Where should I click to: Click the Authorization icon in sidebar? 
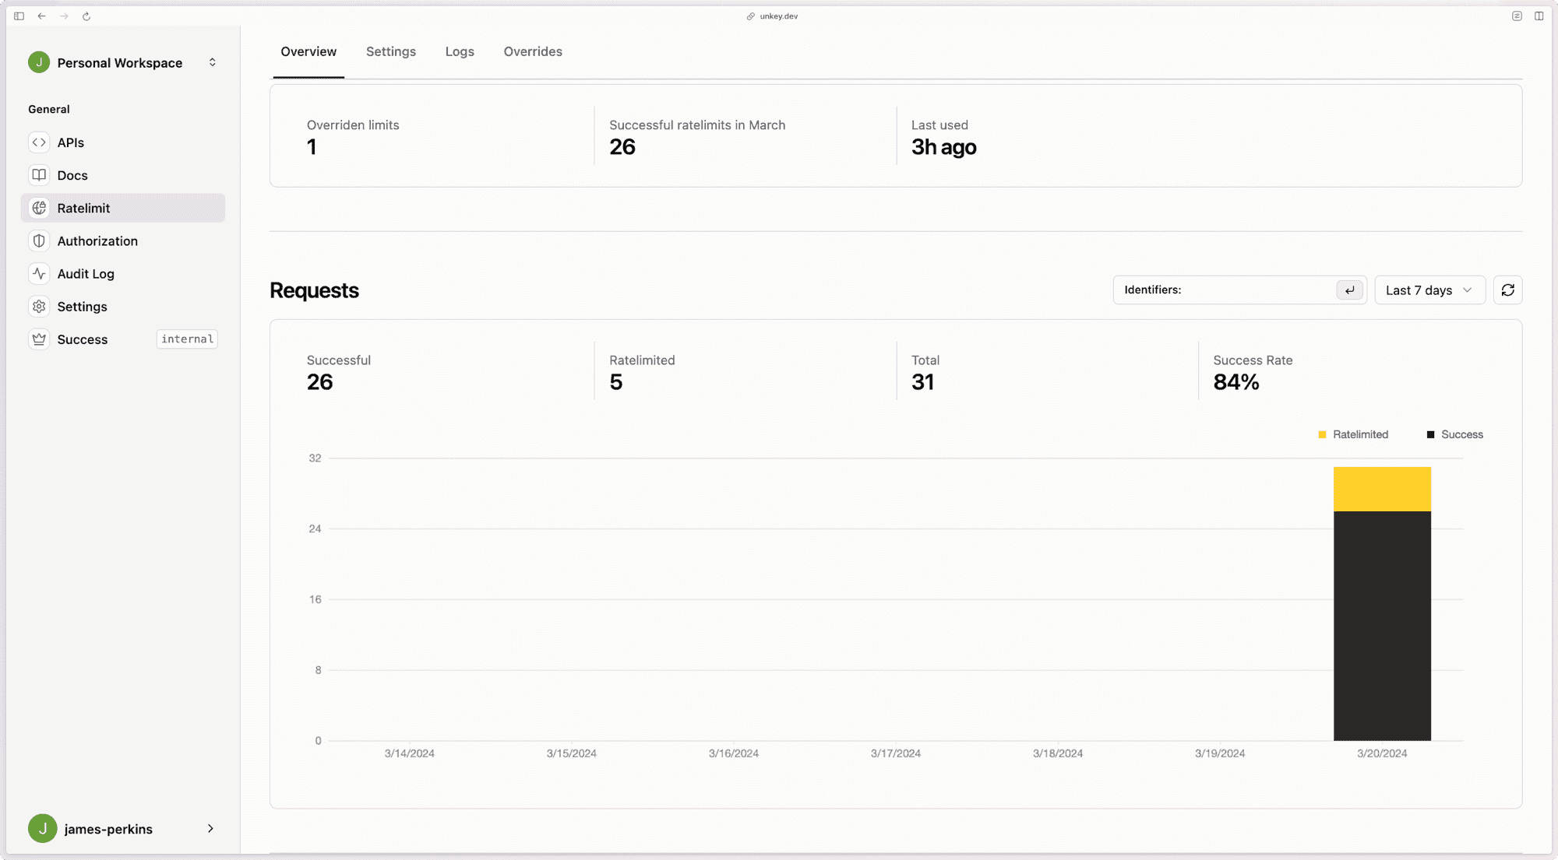point(39,240)
